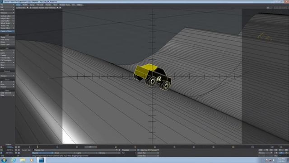Select Lights edit mode
Image resolution: width=289 pixels, height=163 pixels.
click(x=87, y=153)
